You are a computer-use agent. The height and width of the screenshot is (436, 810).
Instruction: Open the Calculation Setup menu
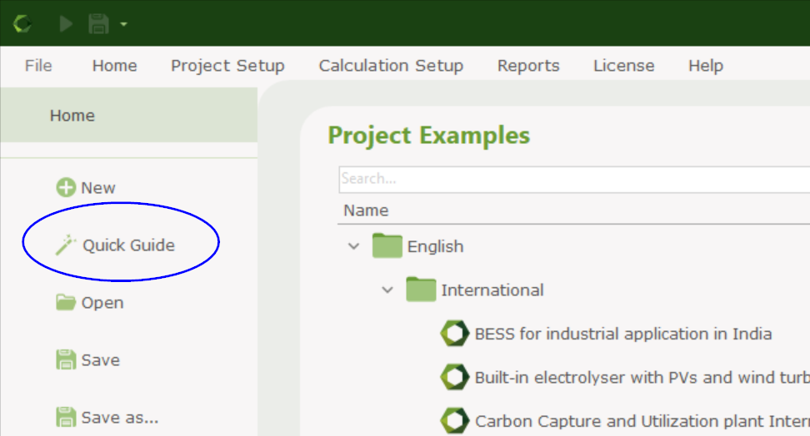(x=391, y=66)
